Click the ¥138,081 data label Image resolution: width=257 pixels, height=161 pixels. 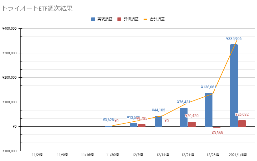208,87
